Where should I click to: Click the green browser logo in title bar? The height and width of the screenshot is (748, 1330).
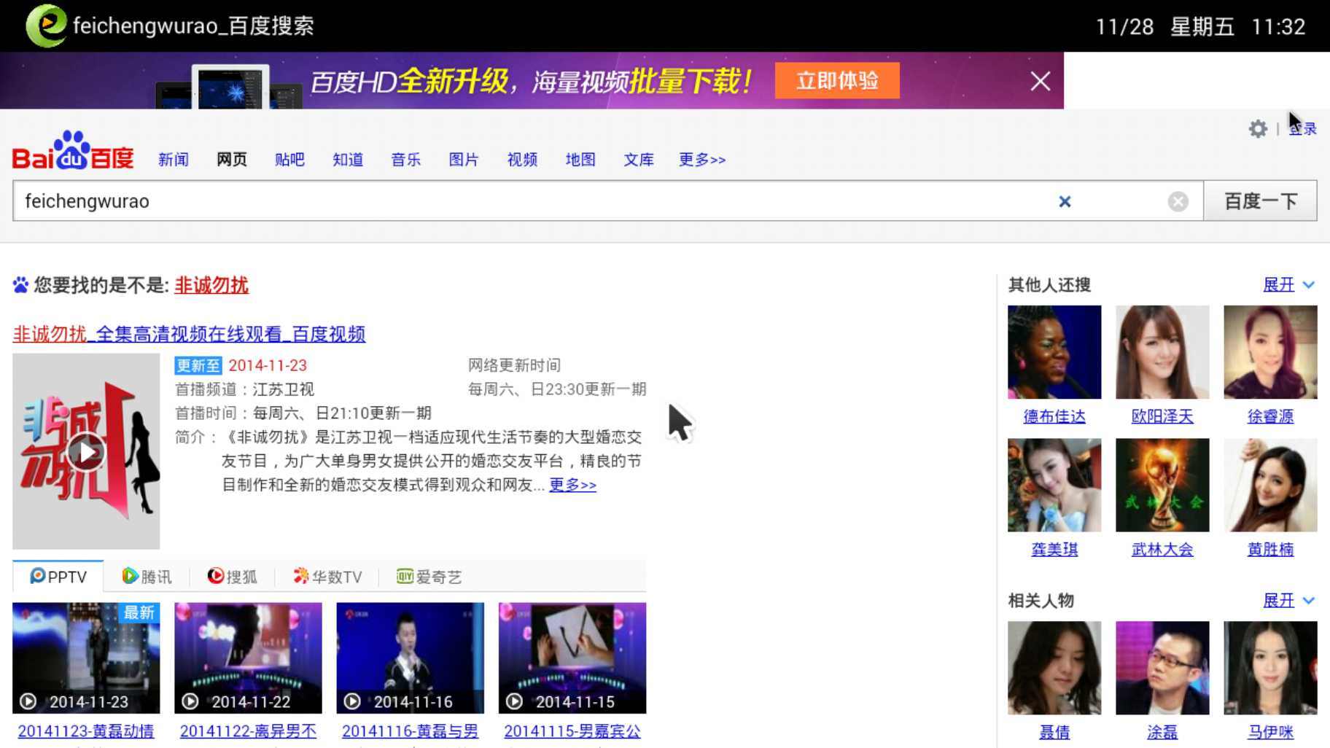coord(45,25)
